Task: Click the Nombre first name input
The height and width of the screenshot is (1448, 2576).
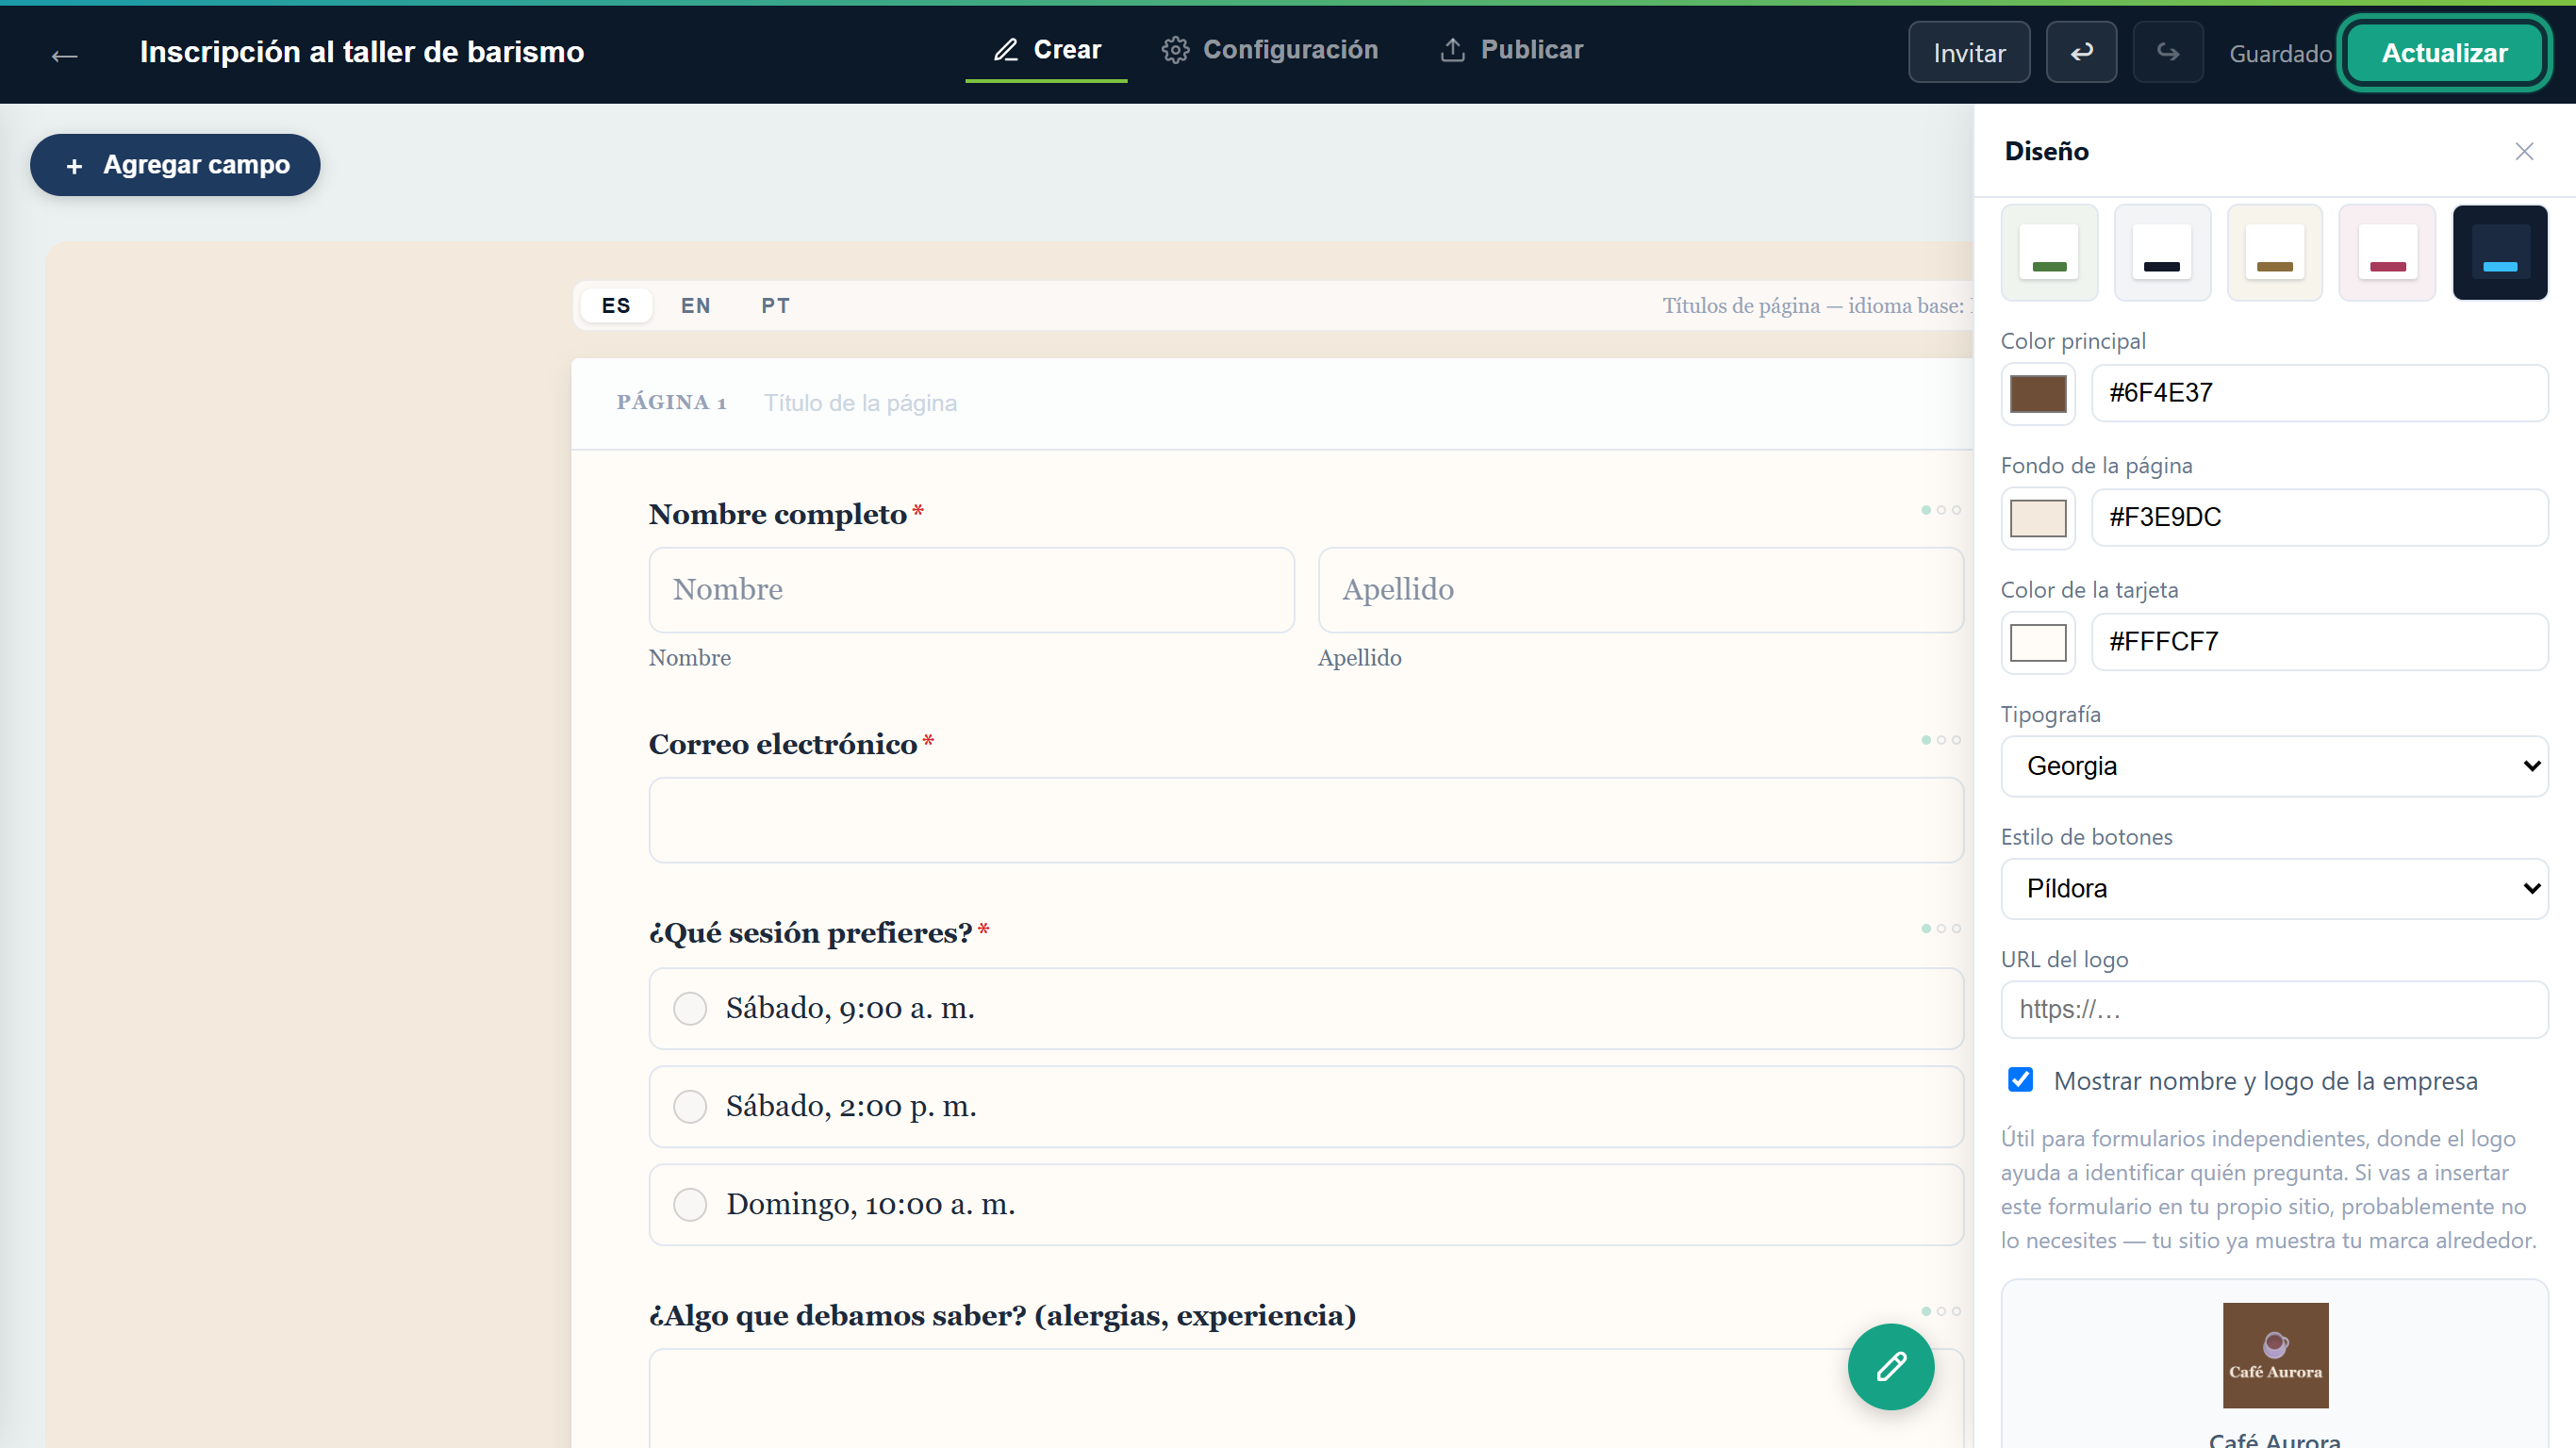Action: (x=971, y=590)
